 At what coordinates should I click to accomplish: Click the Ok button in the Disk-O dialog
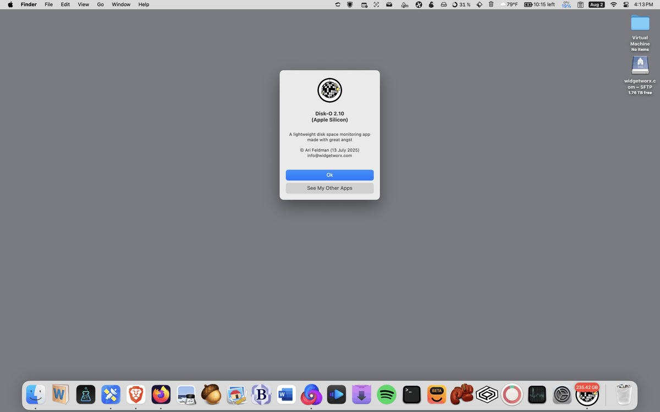tap(329, 175)
